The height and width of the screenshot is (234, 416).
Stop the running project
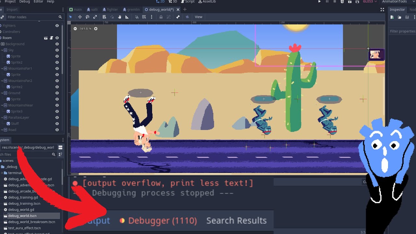tap(334, 2)
